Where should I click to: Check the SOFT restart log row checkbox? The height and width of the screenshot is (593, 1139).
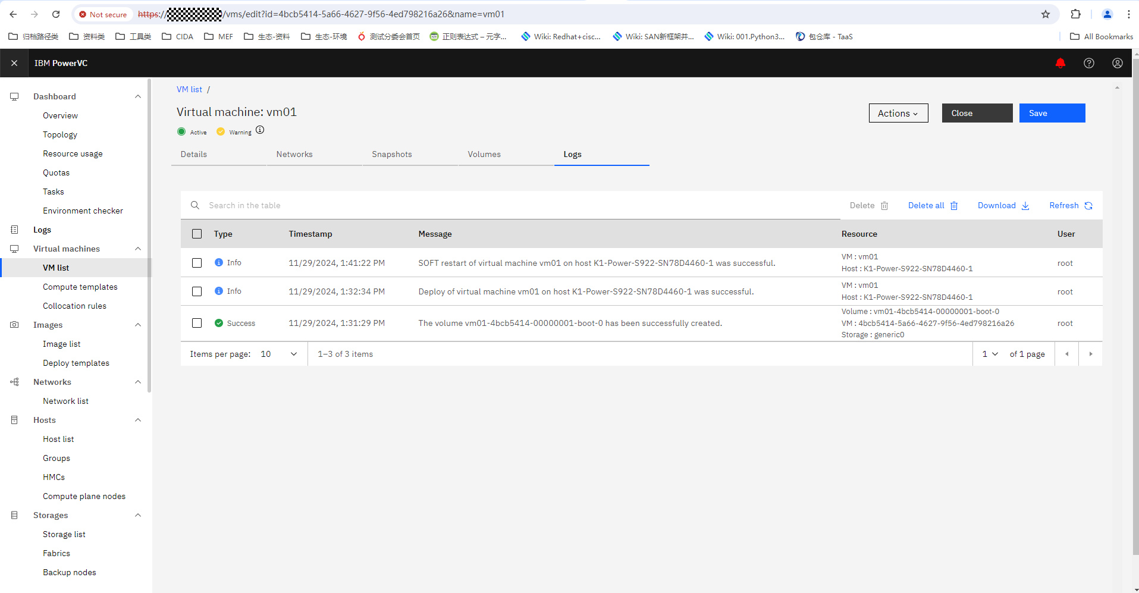(x=197, y=263)
